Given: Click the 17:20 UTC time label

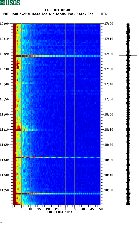Looking at the screenshot, I should 109,54.
